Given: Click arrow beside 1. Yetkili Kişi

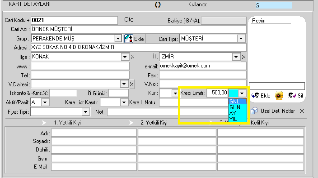Looking at the screenshot, I should [x=44, y=123].
